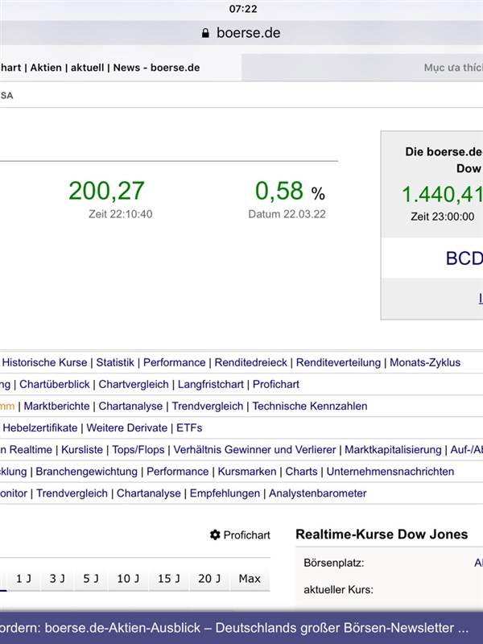Open the Hebelzertifikate link

click(x=39, y=428)
